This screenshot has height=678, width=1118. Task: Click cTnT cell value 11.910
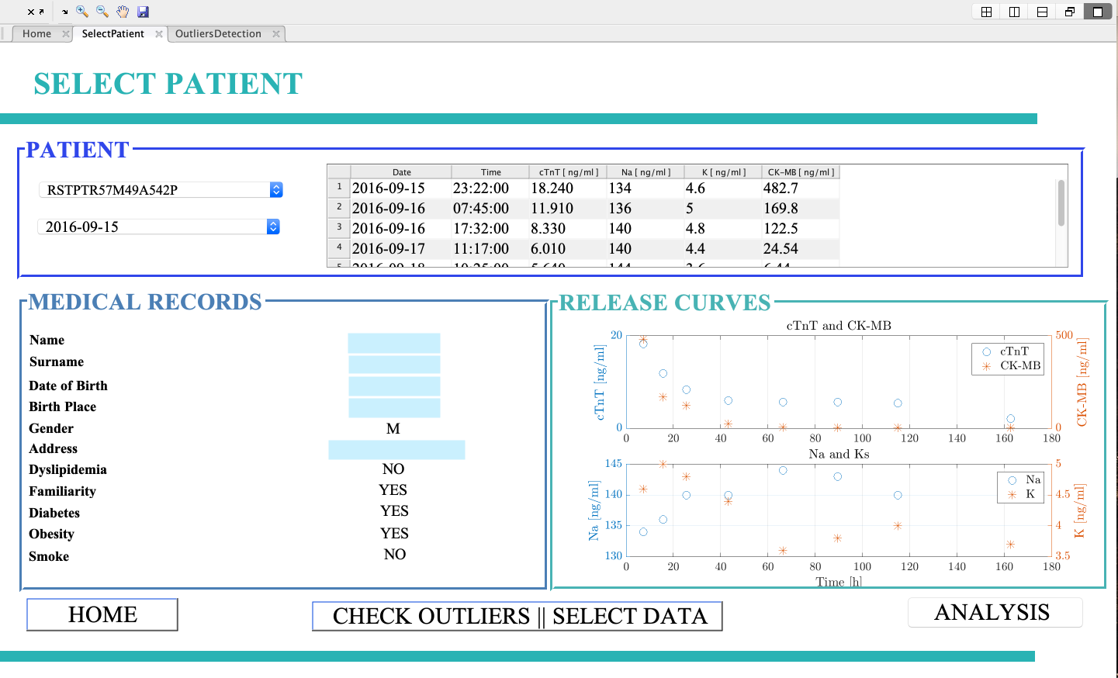click(x=568, y=209)
